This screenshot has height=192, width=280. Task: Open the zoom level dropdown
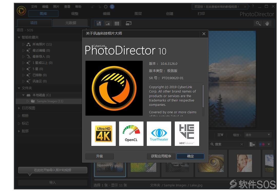258,135
